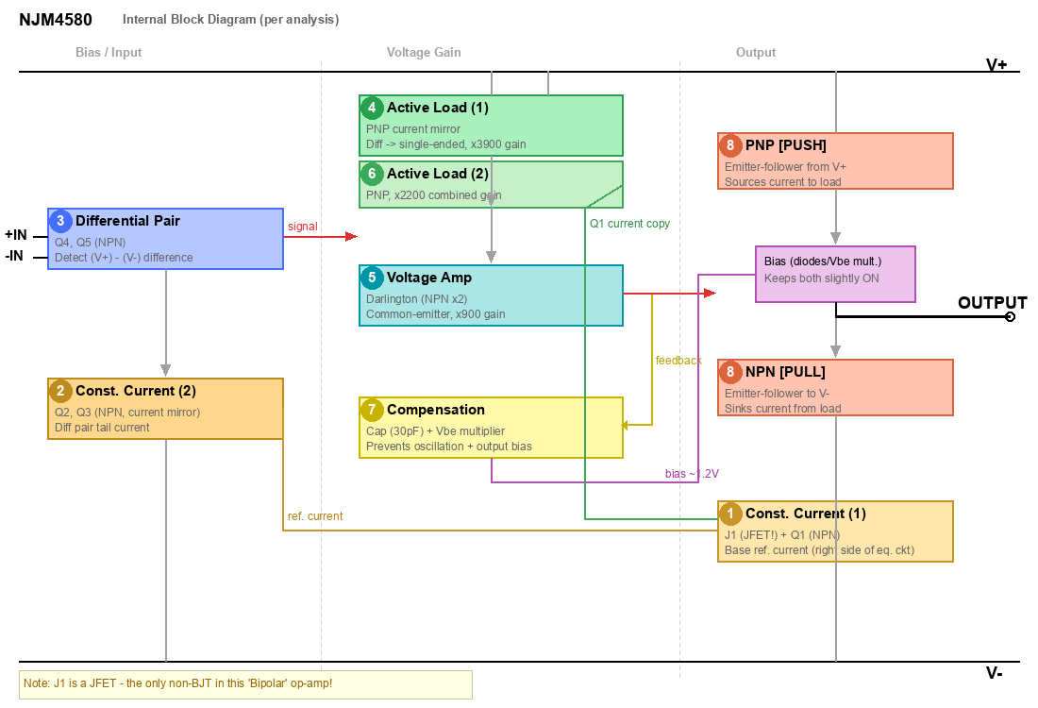Click the 'ref. current' label
1038x708 pixels.
pyautogui.click(x=315, y=516)
